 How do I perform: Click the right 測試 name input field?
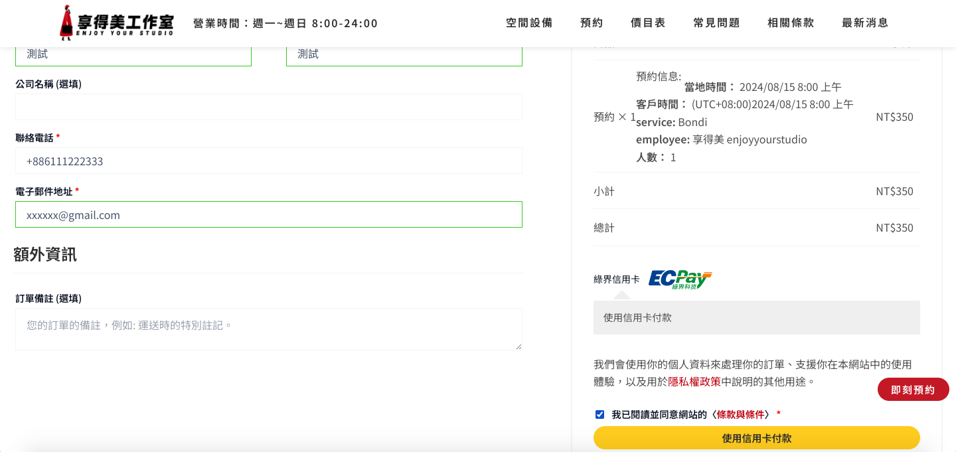[x=404, y=55]
